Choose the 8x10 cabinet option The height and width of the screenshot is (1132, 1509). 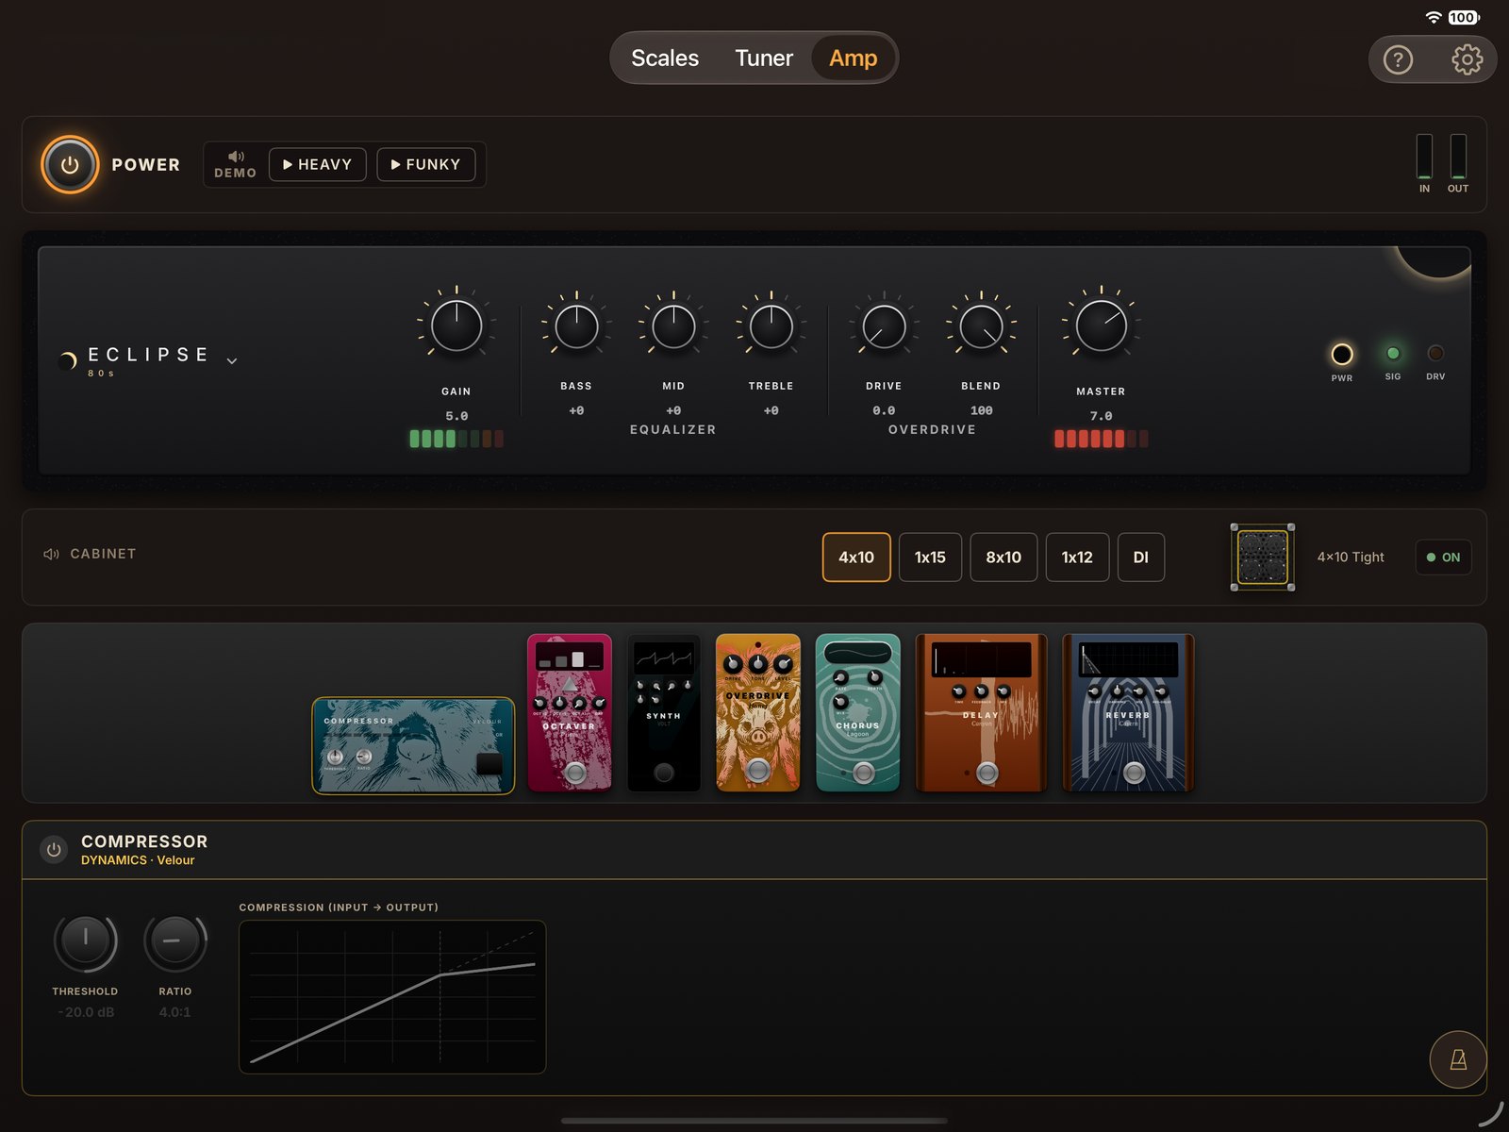1003,558
